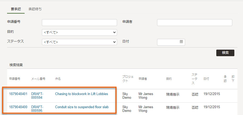Viewport: 243px width, 115px height.
Task: Sort by 日付 column header in results
Action: [206, 79]
